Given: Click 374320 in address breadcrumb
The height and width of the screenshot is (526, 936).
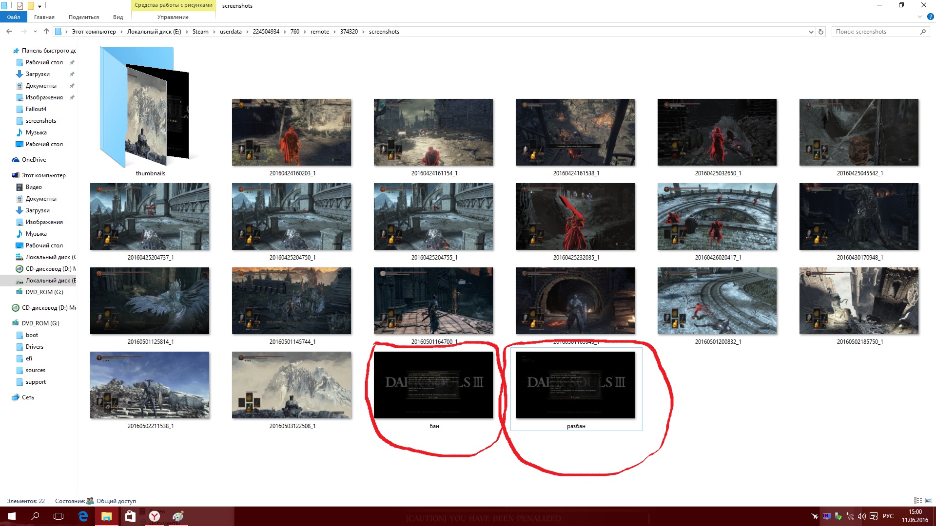Looking at the screenshot, I should (349, 32).
